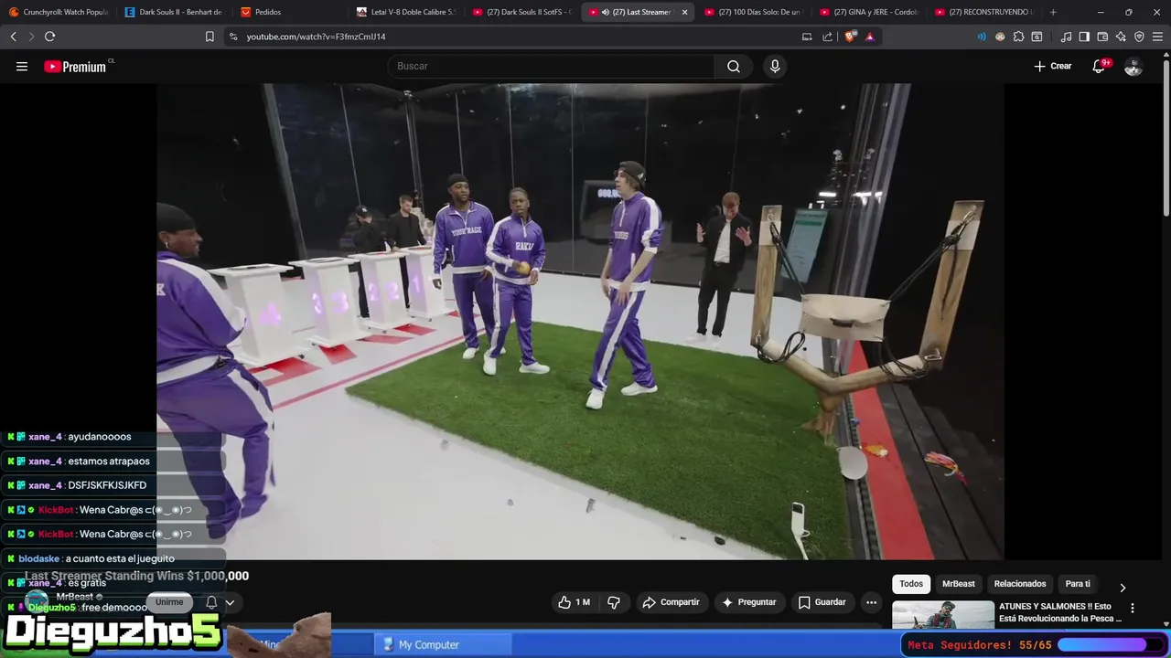Select the MrBeast filter chip
Viewport: 1171px width, 658px height.
[x=959, y=584]
